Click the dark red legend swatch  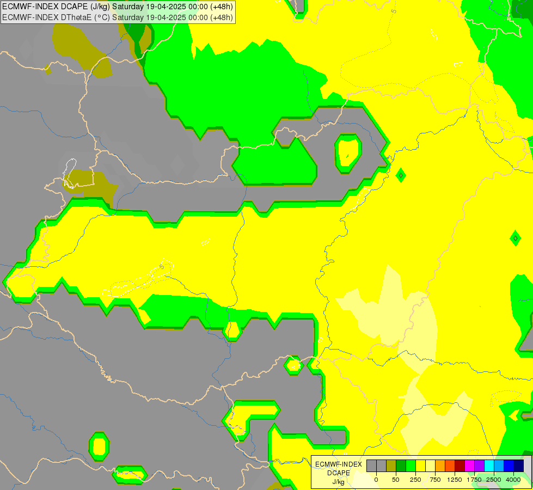pyautogui.click(x=460, y=465)
